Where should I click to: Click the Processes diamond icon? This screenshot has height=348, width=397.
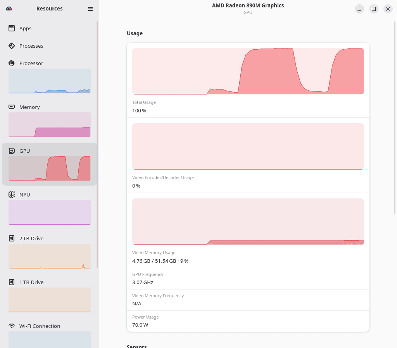[12, 46]
